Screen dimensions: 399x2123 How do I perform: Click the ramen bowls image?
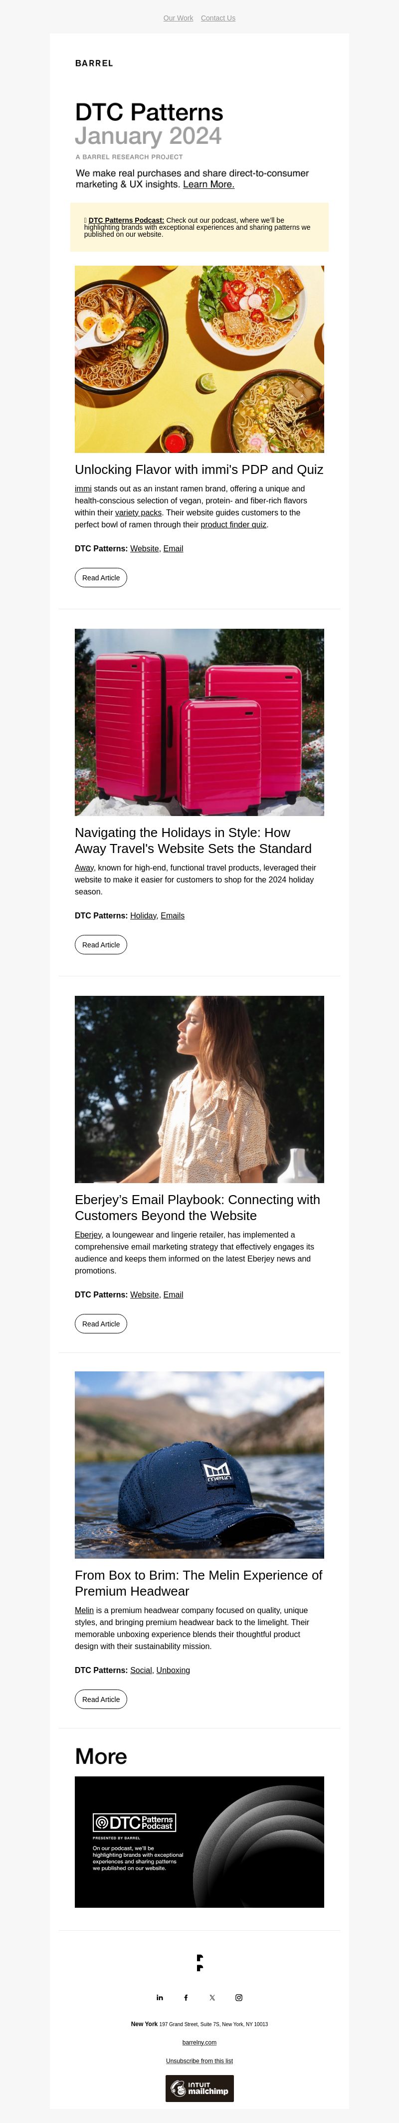click(199, 360)
